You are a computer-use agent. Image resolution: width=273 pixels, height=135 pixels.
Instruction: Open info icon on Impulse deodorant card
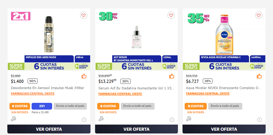point(84,120)
